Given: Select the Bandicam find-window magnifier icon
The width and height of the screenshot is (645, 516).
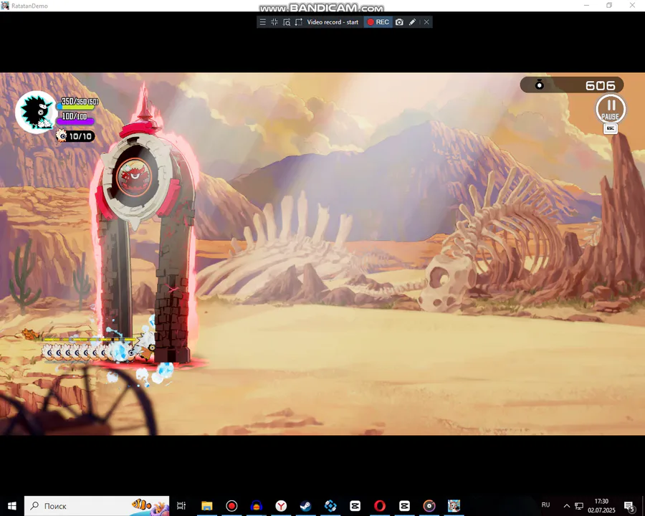Looking at the screenshot, I should tap(287, 22).
